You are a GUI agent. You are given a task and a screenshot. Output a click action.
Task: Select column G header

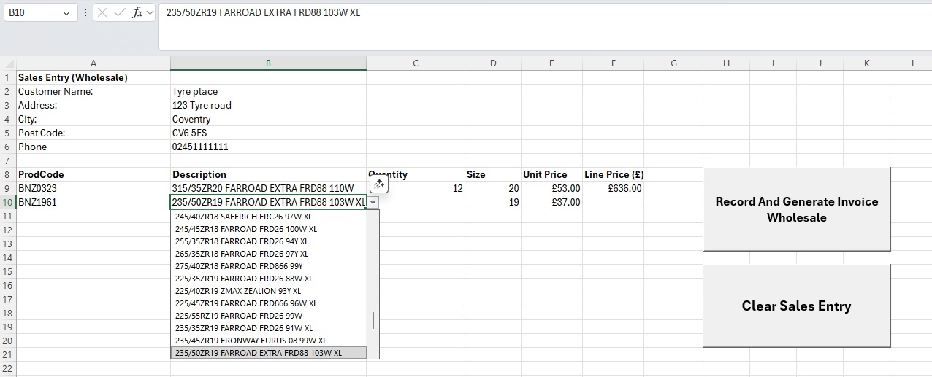[x=673, y=63]
